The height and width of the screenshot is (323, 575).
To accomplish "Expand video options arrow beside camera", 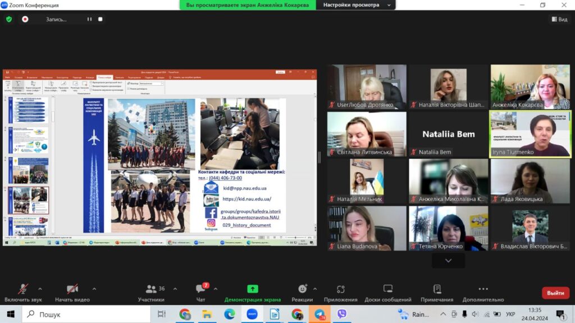I will [x=94, y=289].
